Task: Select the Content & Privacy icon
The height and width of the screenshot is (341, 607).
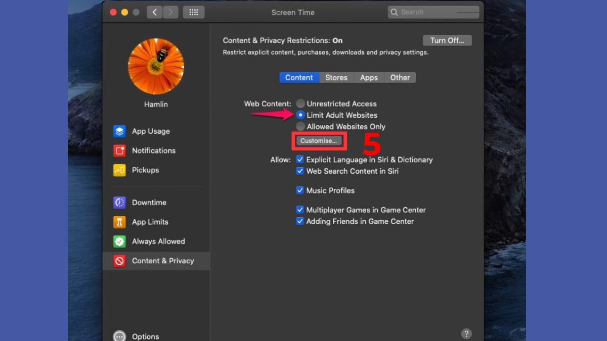Action: click(x=119, y=261)
